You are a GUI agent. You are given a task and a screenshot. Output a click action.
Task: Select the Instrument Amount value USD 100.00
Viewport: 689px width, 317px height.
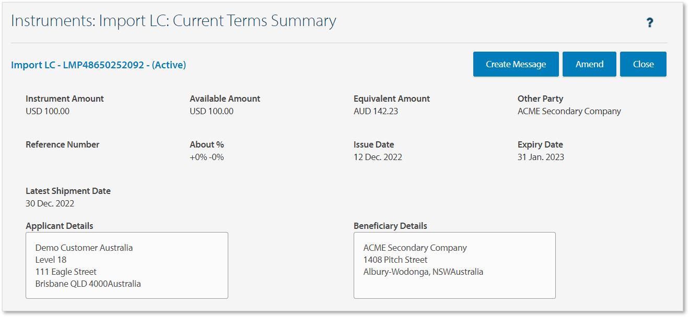[x=48, y=111]
